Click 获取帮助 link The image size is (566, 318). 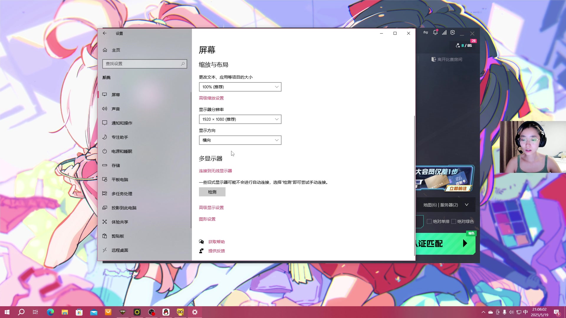click(216, 242)
